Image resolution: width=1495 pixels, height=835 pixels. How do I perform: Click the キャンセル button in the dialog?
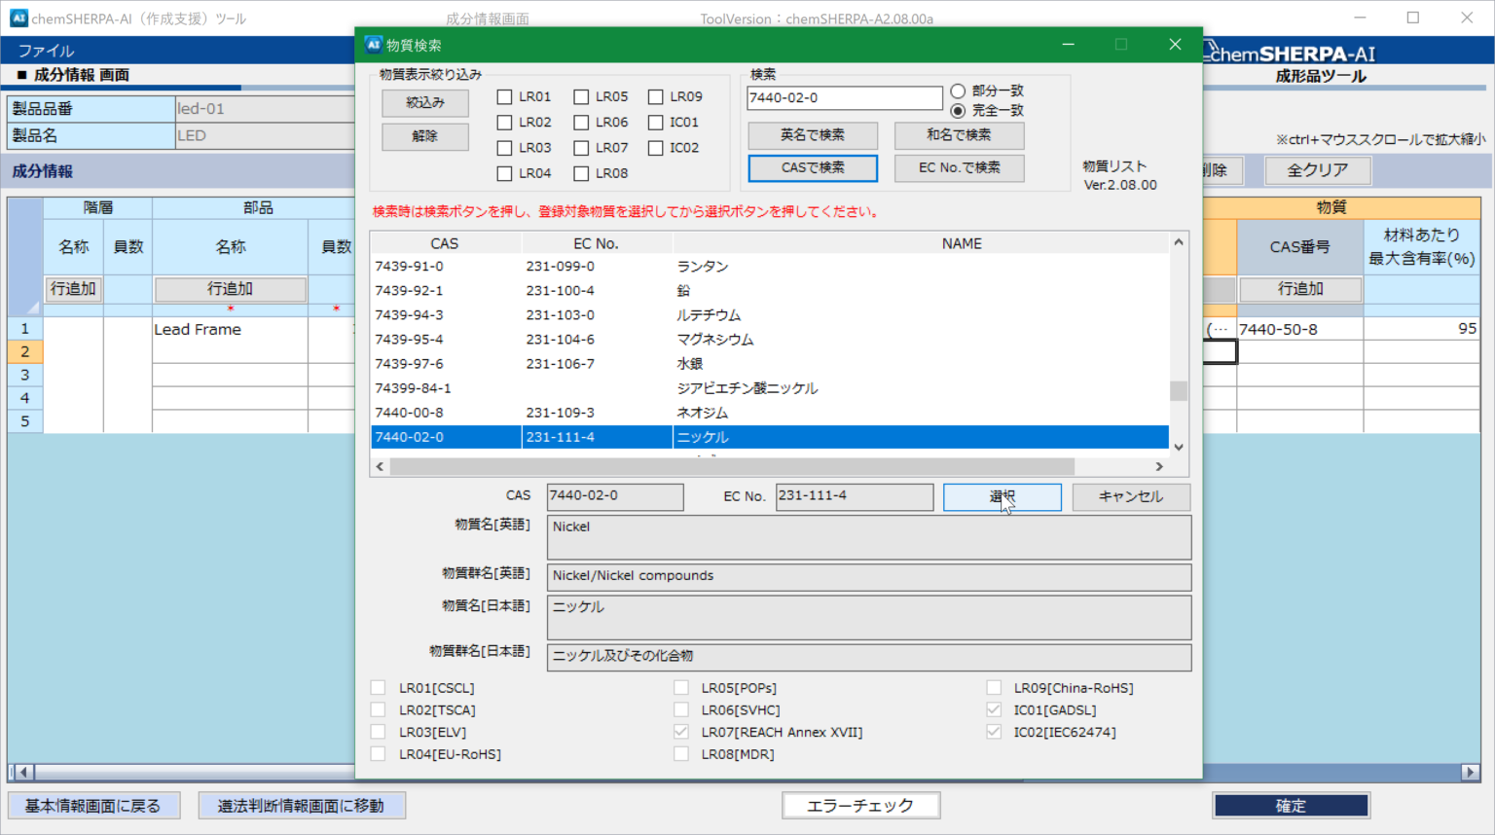tap(1130, 497)
